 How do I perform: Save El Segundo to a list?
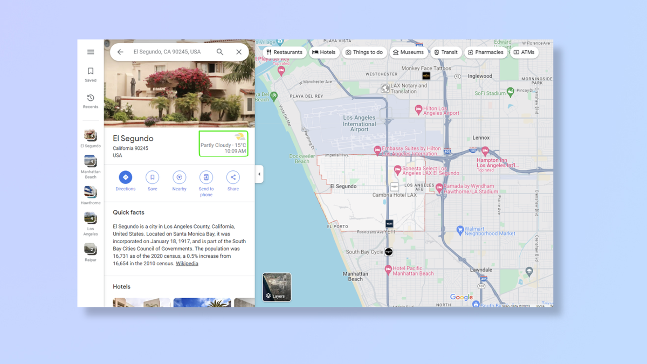coord(152,181)
